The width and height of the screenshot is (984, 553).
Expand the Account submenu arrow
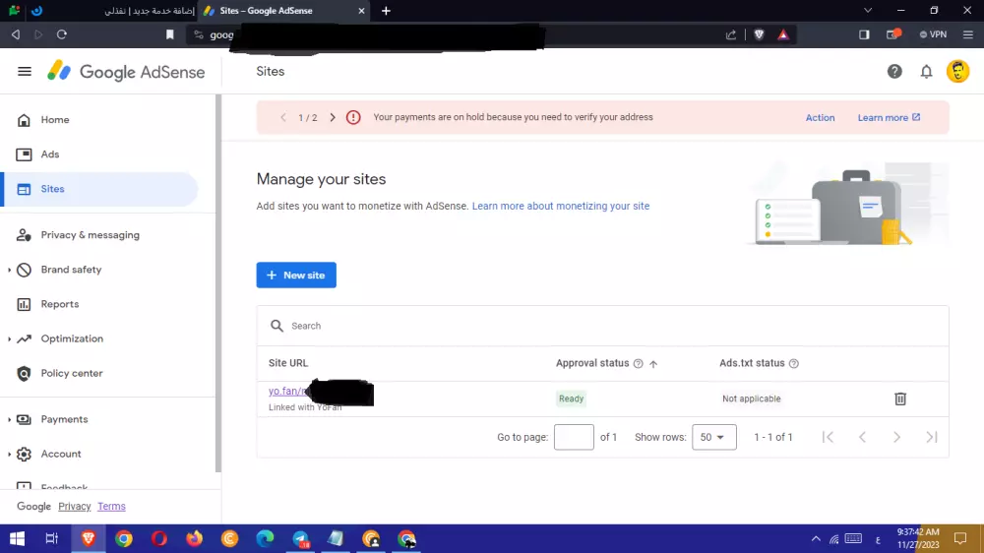10,454
